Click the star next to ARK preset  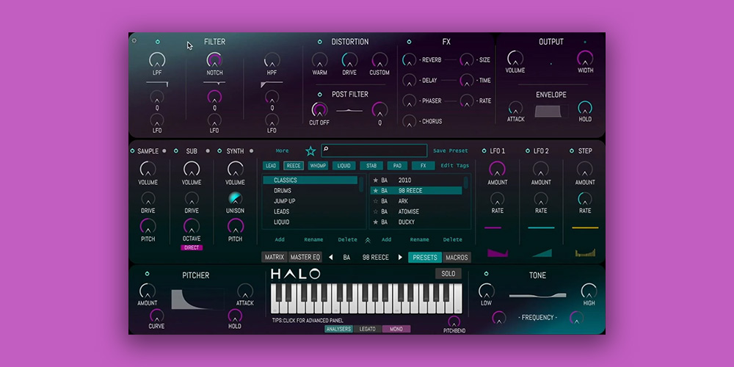(x=375, y=201)
